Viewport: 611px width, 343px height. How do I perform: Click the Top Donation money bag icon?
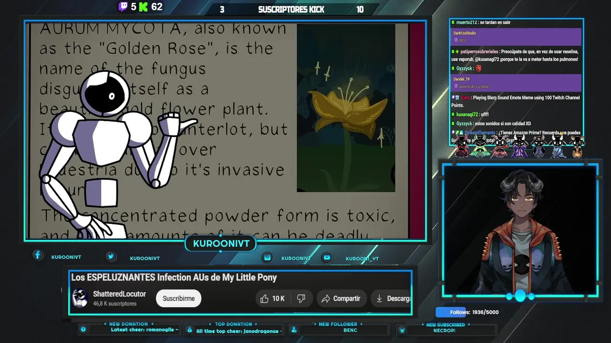click(190, 330)
